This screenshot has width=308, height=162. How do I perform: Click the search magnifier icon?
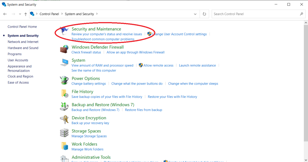[x=301, y=14]
